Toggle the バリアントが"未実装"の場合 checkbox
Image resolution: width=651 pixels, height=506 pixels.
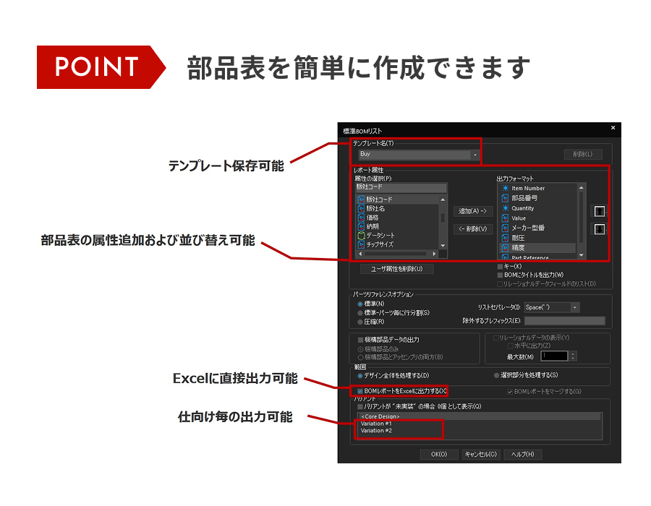pyautogui.click(x=360, y=406)
